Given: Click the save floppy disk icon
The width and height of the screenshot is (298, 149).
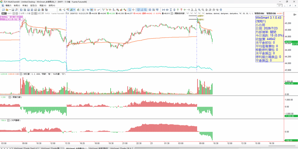Looking at the screenshot, I should [13, 10].
